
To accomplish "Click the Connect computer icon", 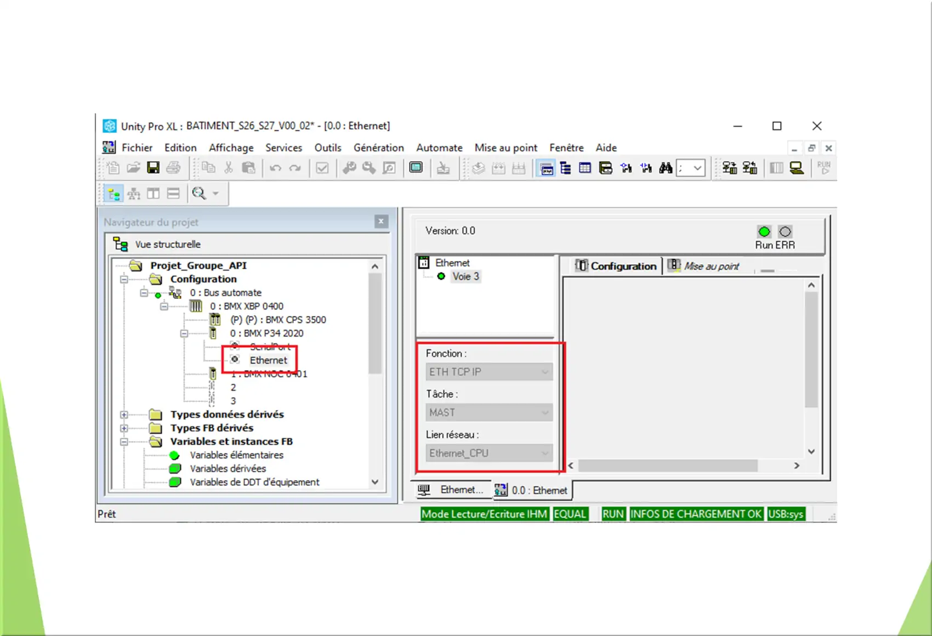I will click(x=797, y=168).
